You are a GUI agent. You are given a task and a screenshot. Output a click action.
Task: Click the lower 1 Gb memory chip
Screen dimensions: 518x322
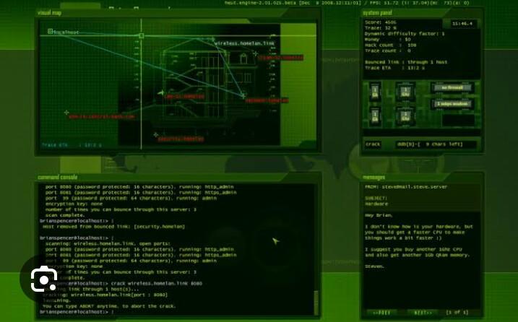(x=375, y=116)
